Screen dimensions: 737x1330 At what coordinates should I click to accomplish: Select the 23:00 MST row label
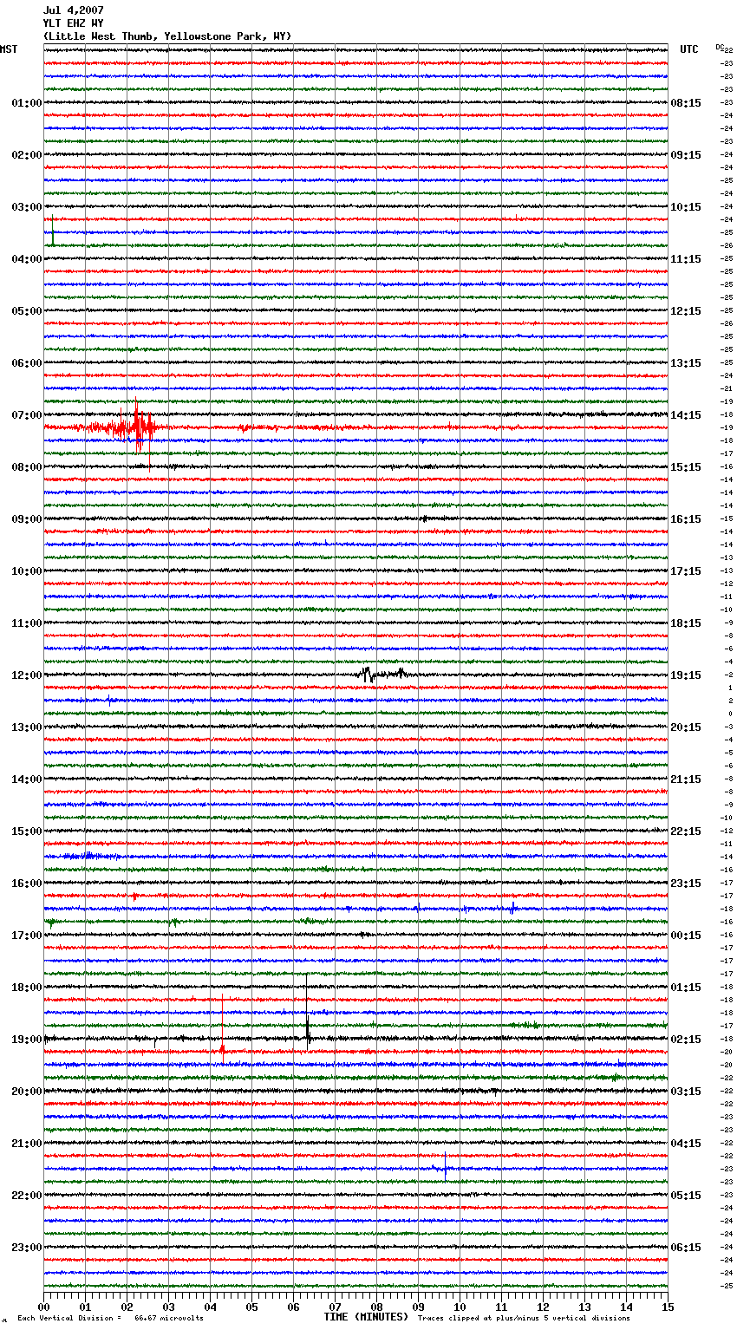(26, 1248)
